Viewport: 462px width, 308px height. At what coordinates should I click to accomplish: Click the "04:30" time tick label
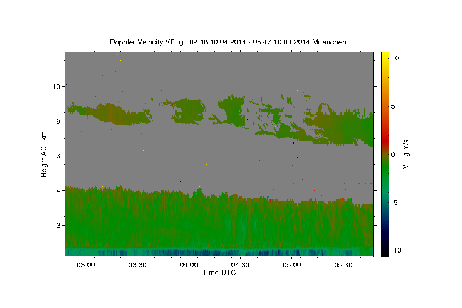[x=241, y=265]
